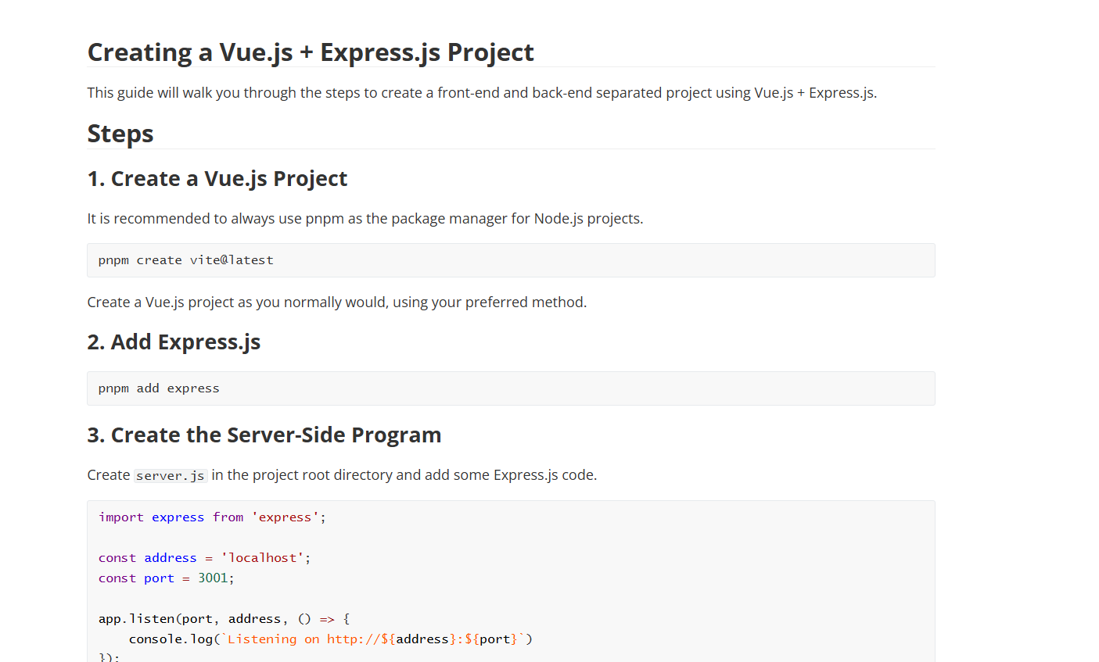
Task: Select the '1. Create a Vue.js Project' heading
Action: pyautogui.click(x=217, y=179)
